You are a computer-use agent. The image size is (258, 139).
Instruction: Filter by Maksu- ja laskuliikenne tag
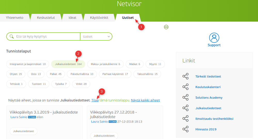pos(105,64)
